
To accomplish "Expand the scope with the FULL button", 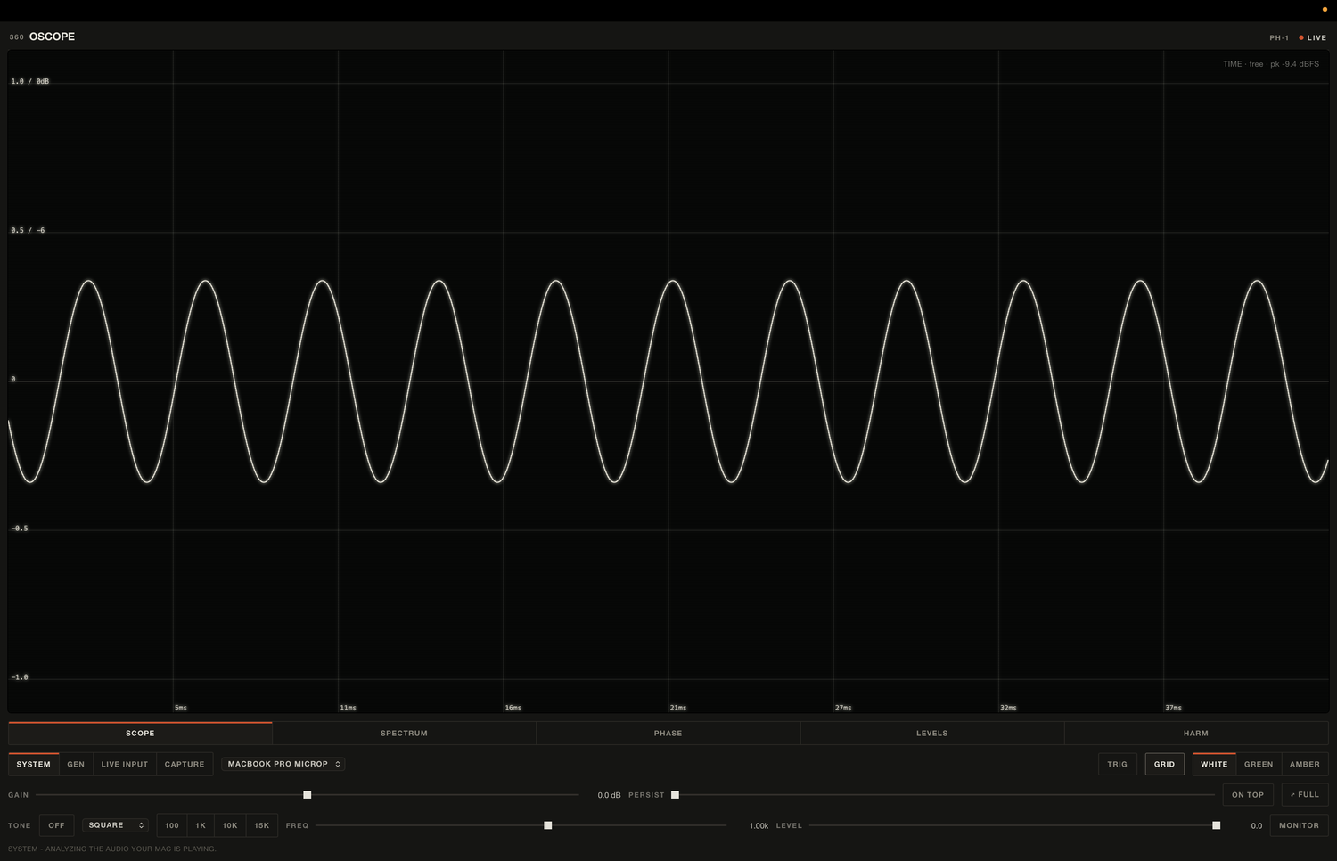I will pos(1305,794).
